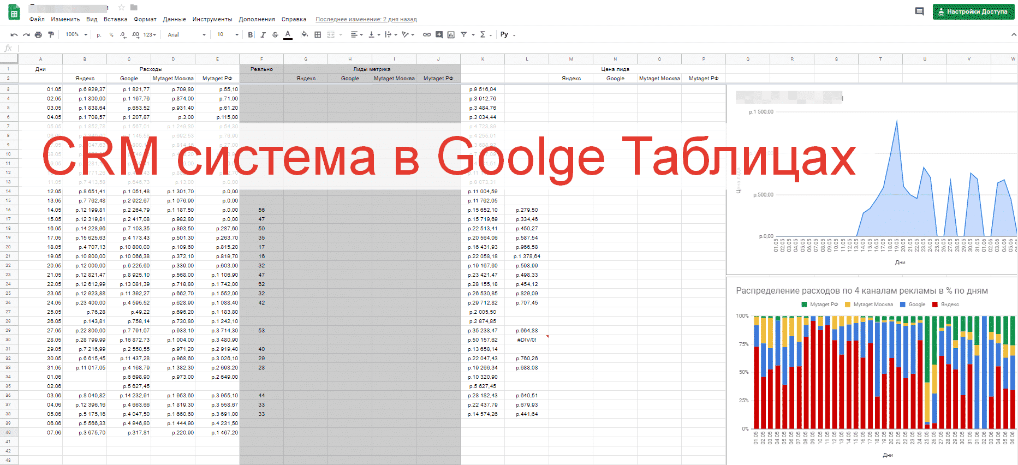Select the Расходы header cell
The image size is (1018, 465).
coord(151,69)
